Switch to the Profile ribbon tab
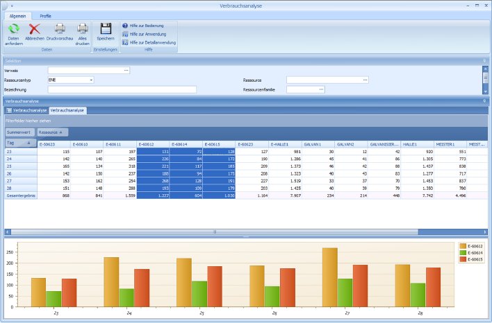Image resolution: width=492 pixels, height=323 pixels. click(45, 16)
